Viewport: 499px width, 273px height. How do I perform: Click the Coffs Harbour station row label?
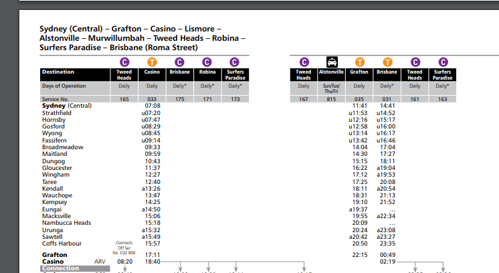[x=62, y=243]
